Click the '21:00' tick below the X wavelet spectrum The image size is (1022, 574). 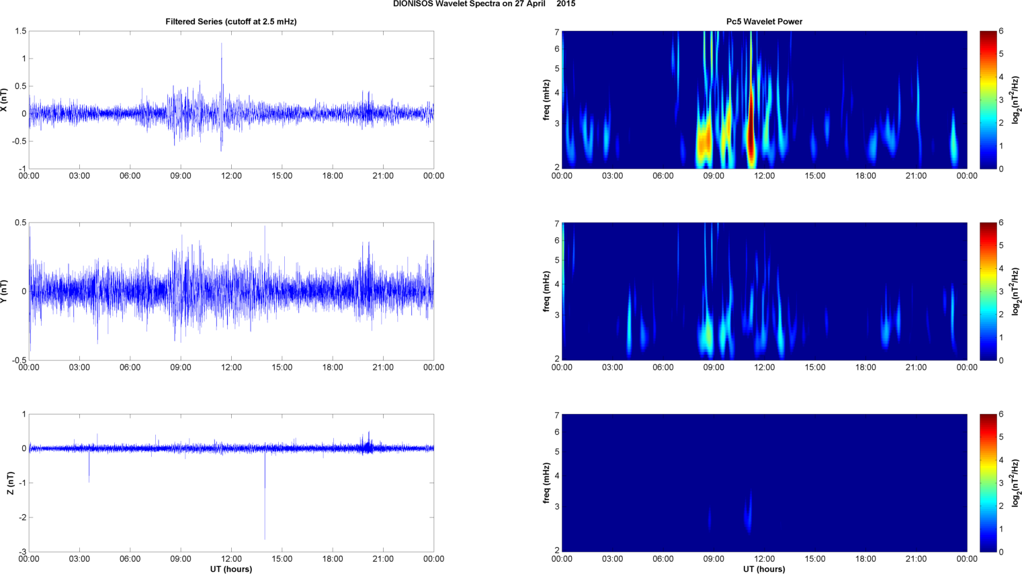[x=916, y=176]
